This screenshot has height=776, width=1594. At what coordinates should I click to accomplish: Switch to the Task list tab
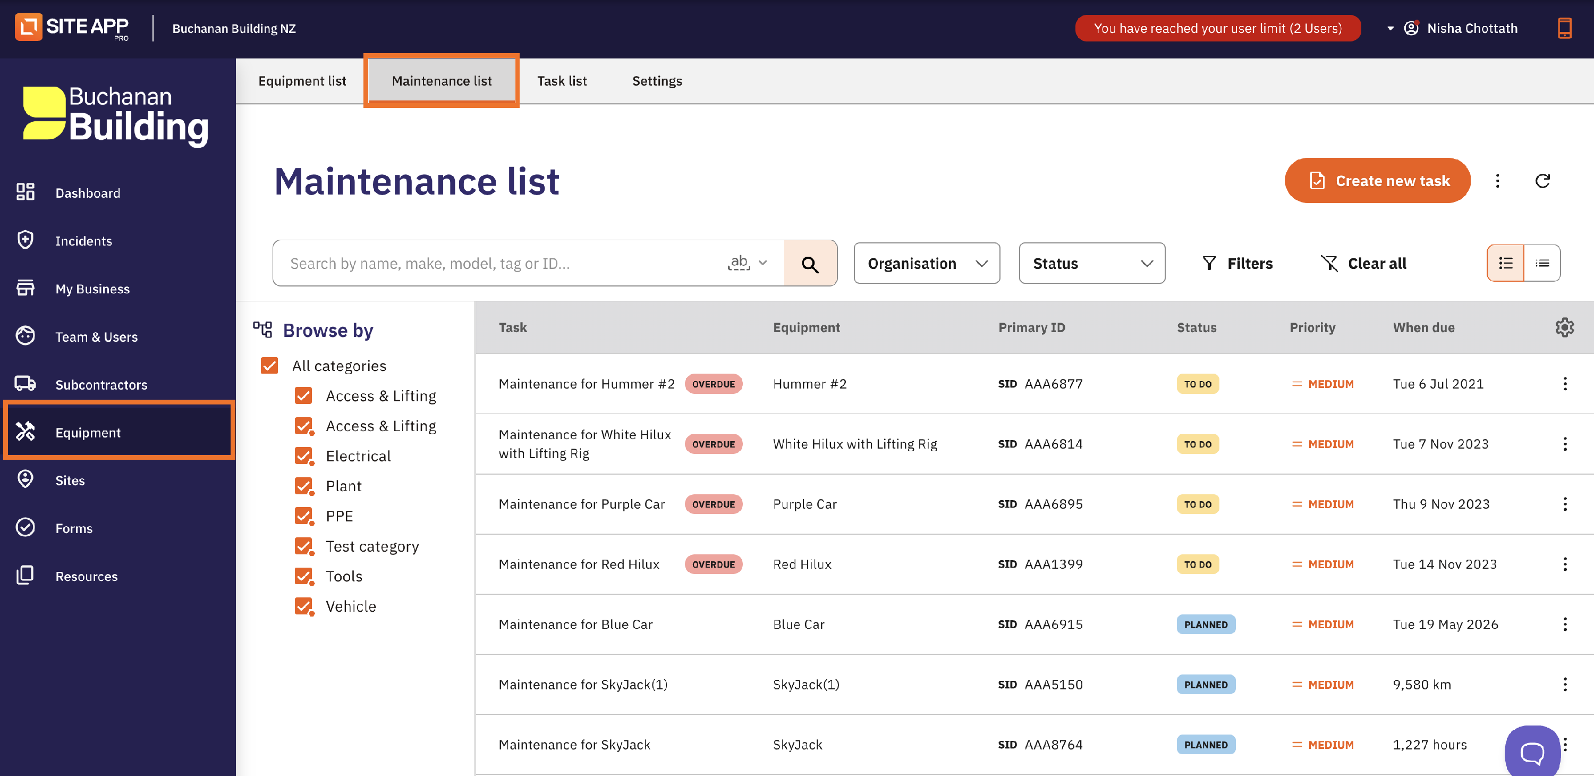tap(561, 80)
